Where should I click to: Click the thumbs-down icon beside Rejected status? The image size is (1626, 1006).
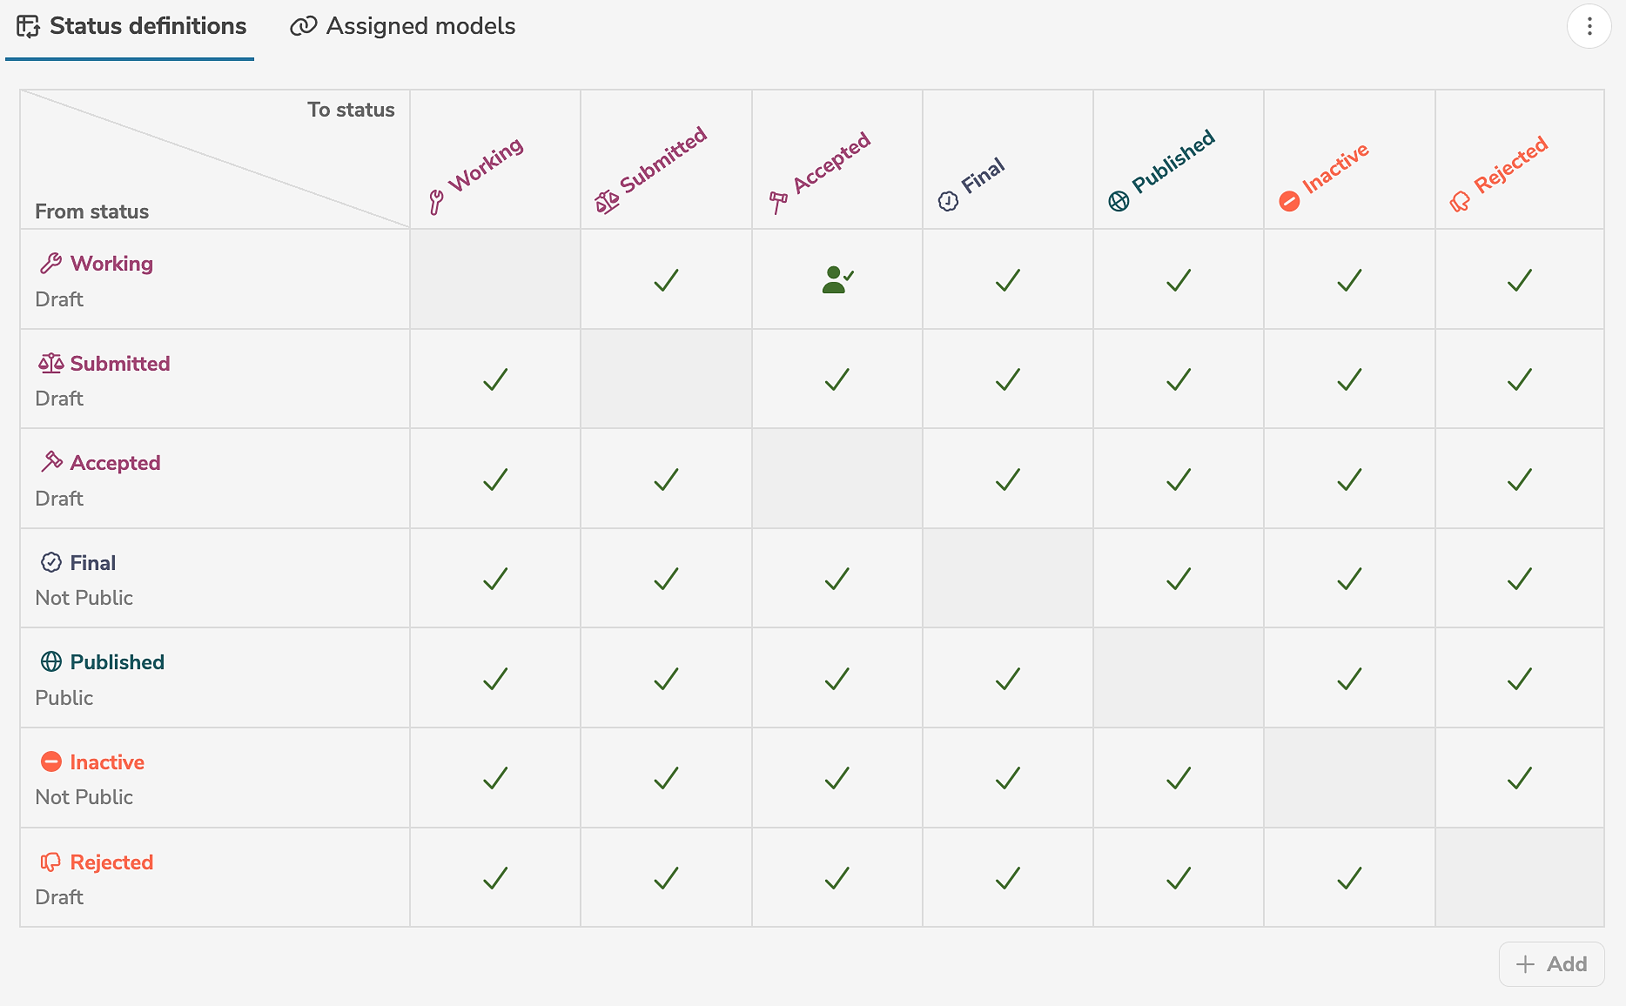[50, 862]
